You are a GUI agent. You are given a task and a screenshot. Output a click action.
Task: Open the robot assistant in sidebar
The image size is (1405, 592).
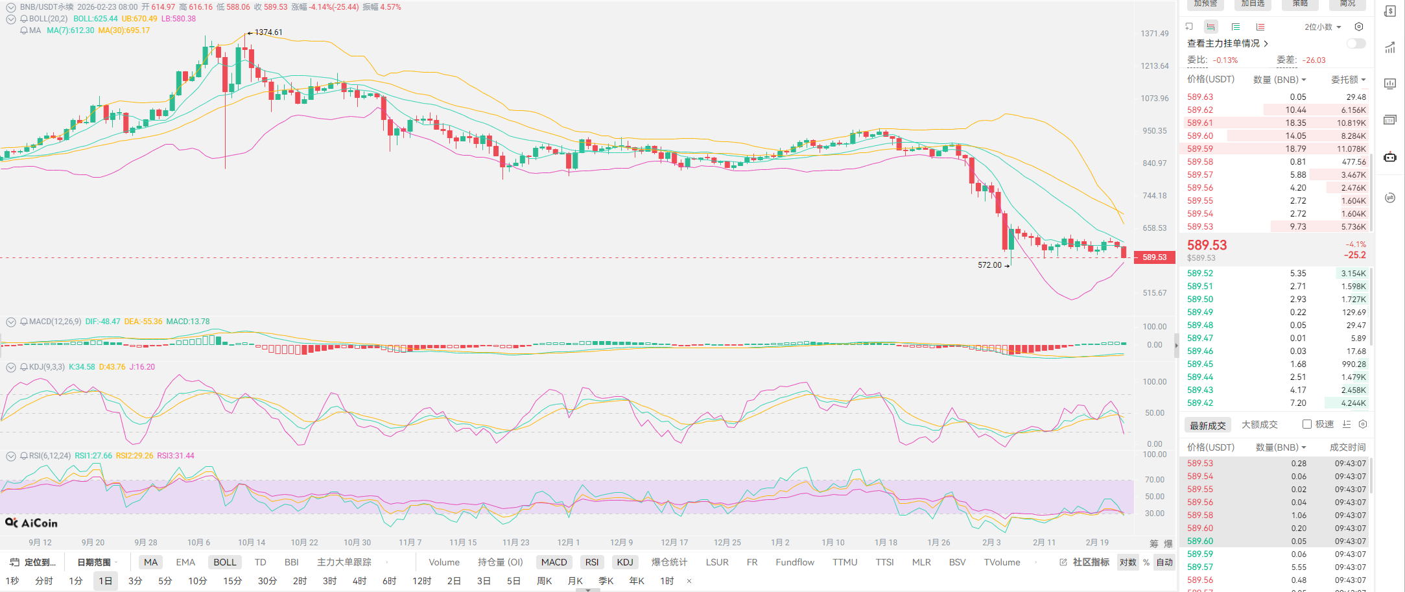click(x=1390, y=157)
